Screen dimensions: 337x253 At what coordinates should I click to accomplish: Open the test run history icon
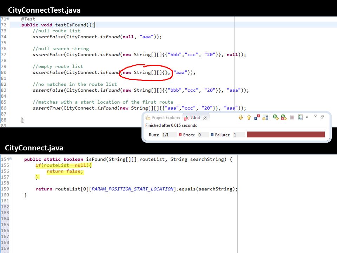click(x=300, y=117)
